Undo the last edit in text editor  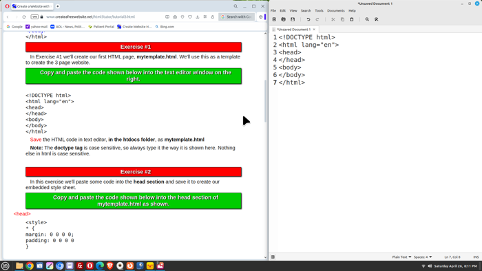click(308, 19)
